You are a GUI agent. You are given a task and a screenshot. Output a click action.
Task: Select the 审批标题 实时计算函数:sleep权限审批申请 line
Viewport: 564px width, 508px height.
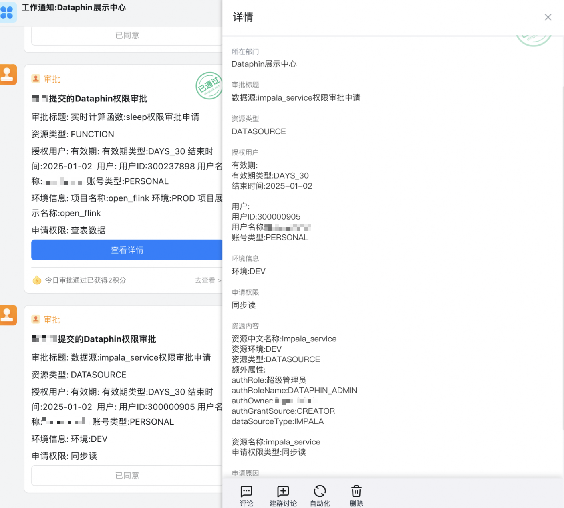(115, 117)
